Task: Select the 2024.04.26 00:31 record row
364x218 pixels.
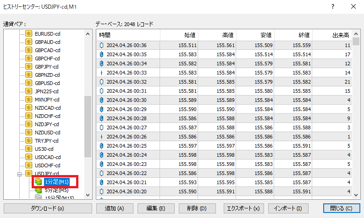Action: click(224, 91)
